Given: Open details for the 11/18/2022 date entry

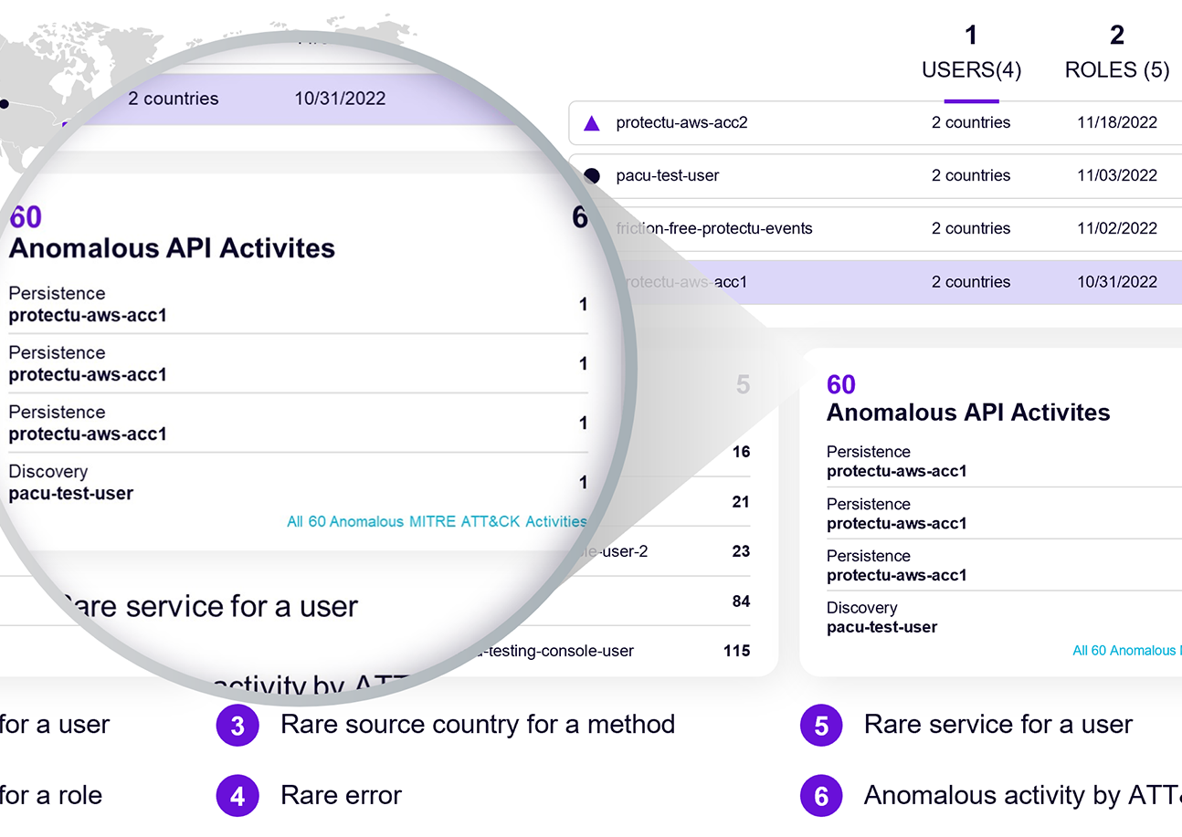Looking at the screenshot, I should (x=1117, y=122).
